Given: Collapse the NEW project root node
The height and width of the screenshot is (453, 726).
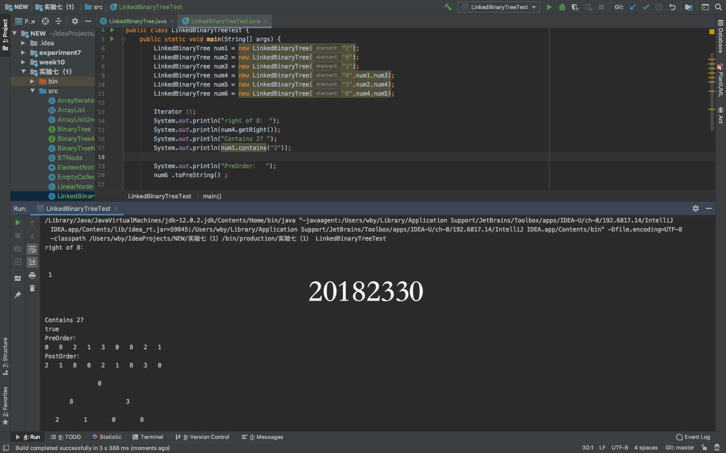Looking at the screenshot, I should tap(15, 33).
